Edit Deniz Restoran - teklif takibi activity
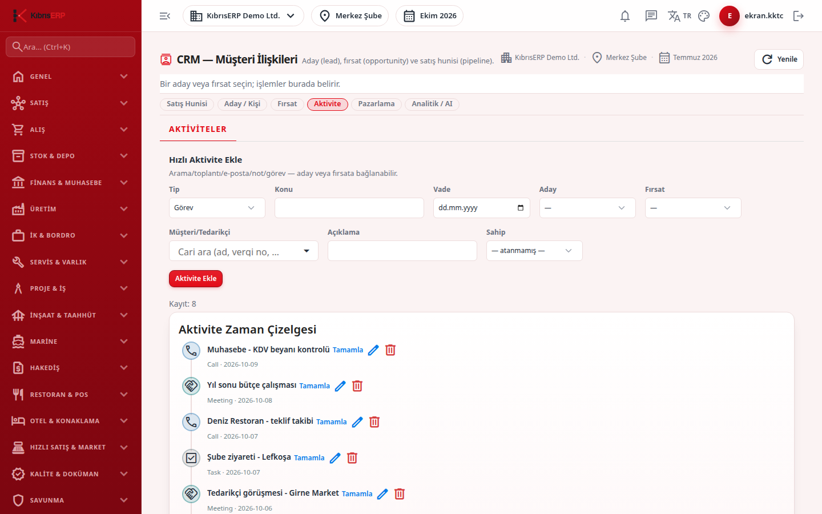 pos(357,422)
